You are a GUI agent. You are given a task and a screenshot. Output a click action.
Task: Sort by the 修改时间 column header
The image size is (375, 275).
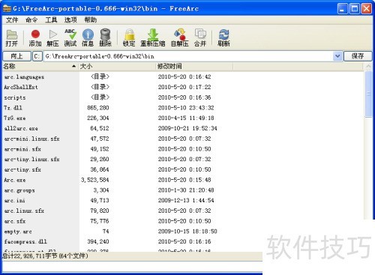point(194,66)
